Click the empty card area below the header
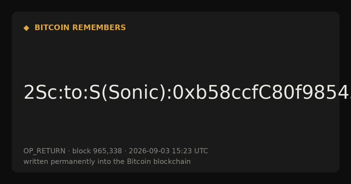351x184 pixels. click(x=175, y=55)
